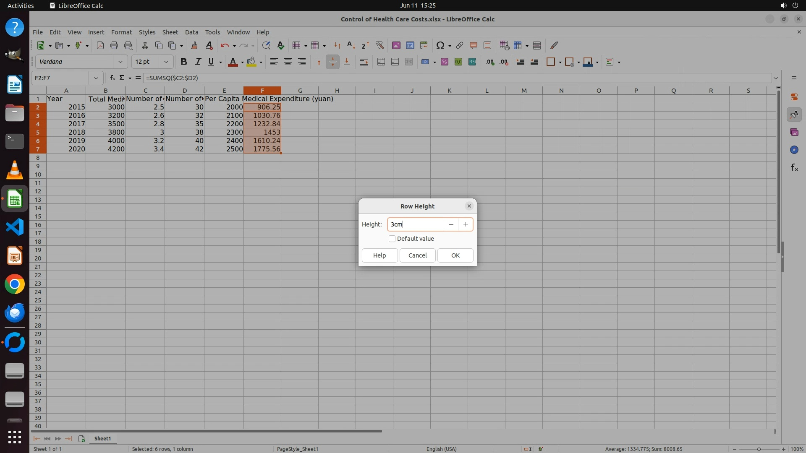Click the Insert Special Character icon
This screenshot has width=806, height=453.
[x=440, y=45]
